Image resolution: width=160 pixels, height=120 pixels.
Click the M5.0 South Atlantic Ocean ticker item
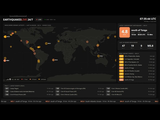tap(98, 101)
